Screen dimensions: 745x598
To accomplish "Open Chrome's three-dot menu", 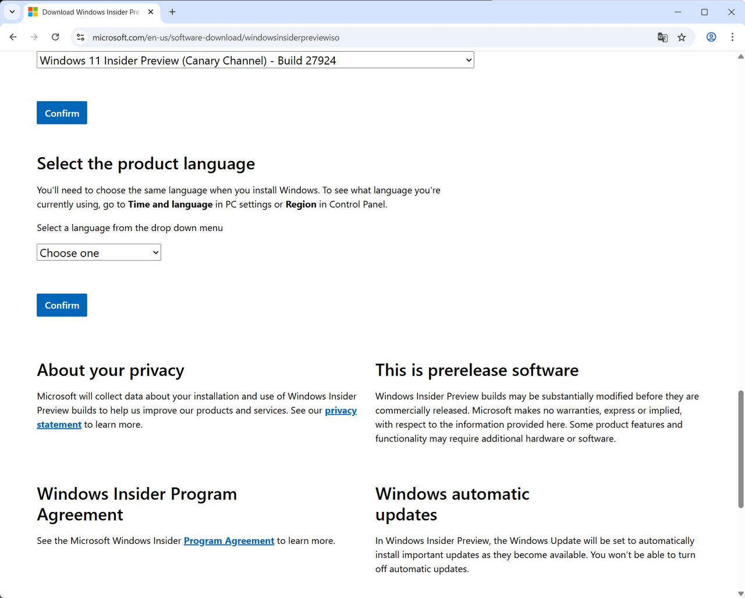I will 732,37.
